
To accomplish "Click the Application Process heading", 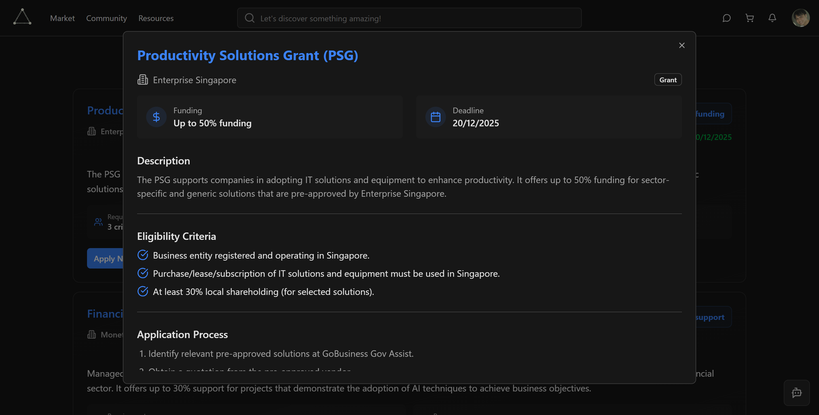I will pos(182,334).
